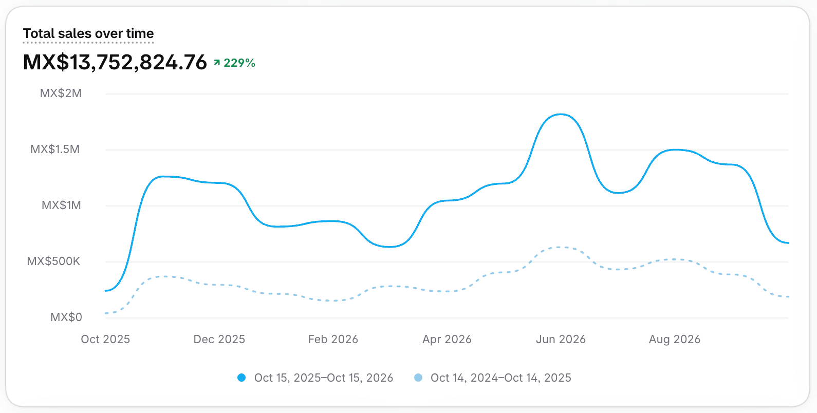Select the Oct 14, 2024–Oct 14, 2025 legend label
The width and height of the screenshot is (817, 413).
click(501, 378)
